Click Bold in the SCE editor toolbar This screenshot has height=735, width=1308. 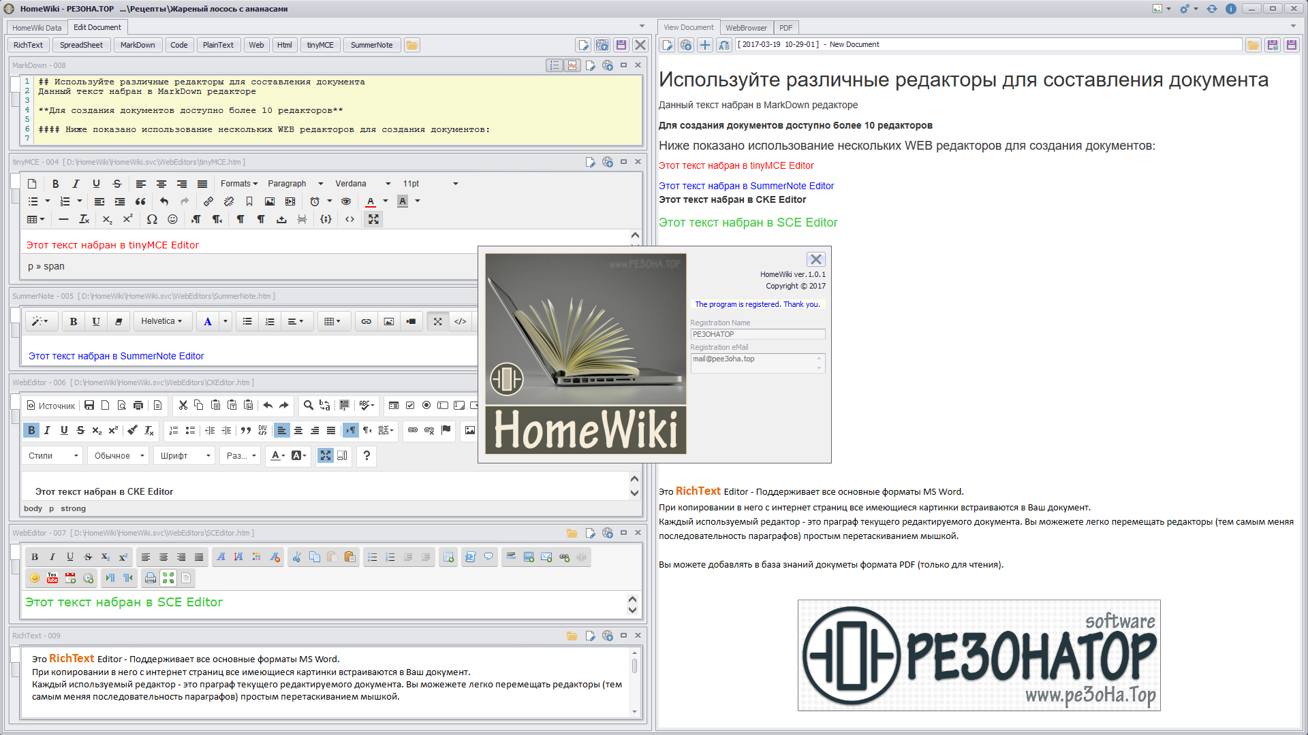[35, 557]
